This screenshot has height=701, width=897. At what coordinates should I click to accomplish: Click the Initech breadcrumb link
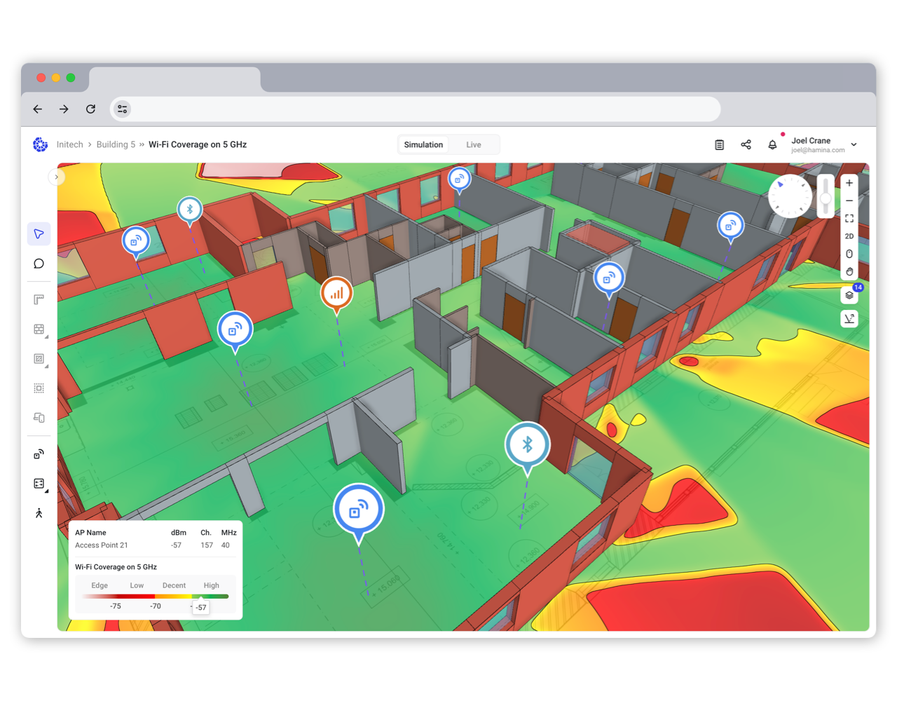click(69, 144)
